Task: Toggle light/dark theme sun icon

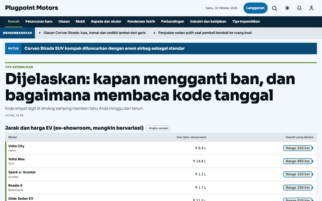Action: (x=287, y=8)
